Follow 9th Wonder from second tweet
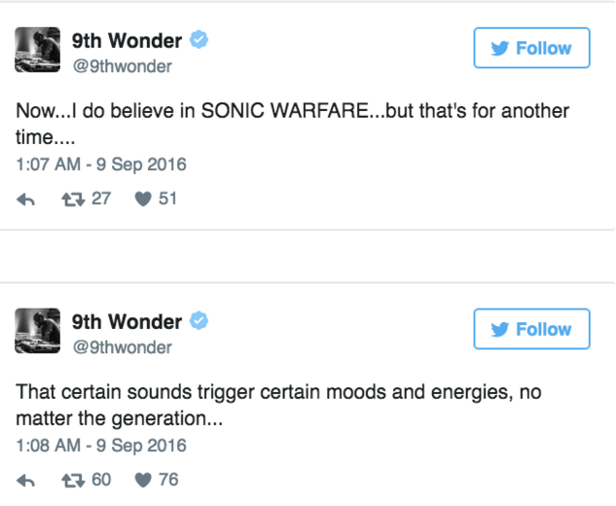Screen dimensions: 616x506 531,329
